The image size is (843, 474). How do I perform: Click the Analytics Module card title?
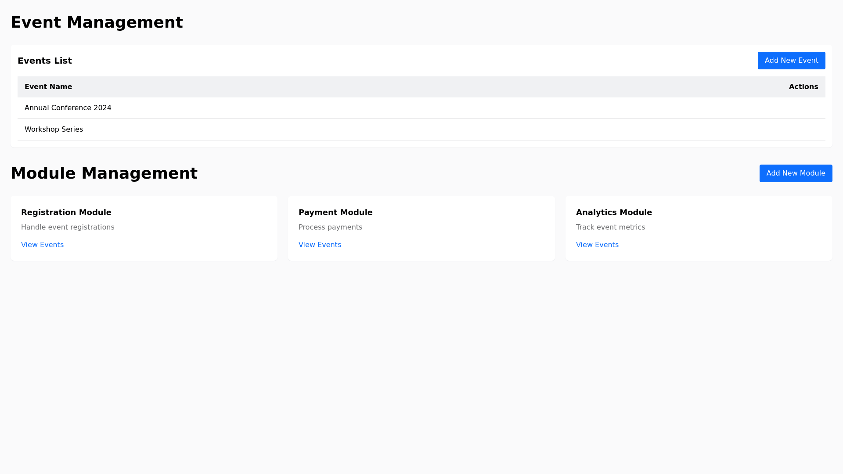click(614, 212)
